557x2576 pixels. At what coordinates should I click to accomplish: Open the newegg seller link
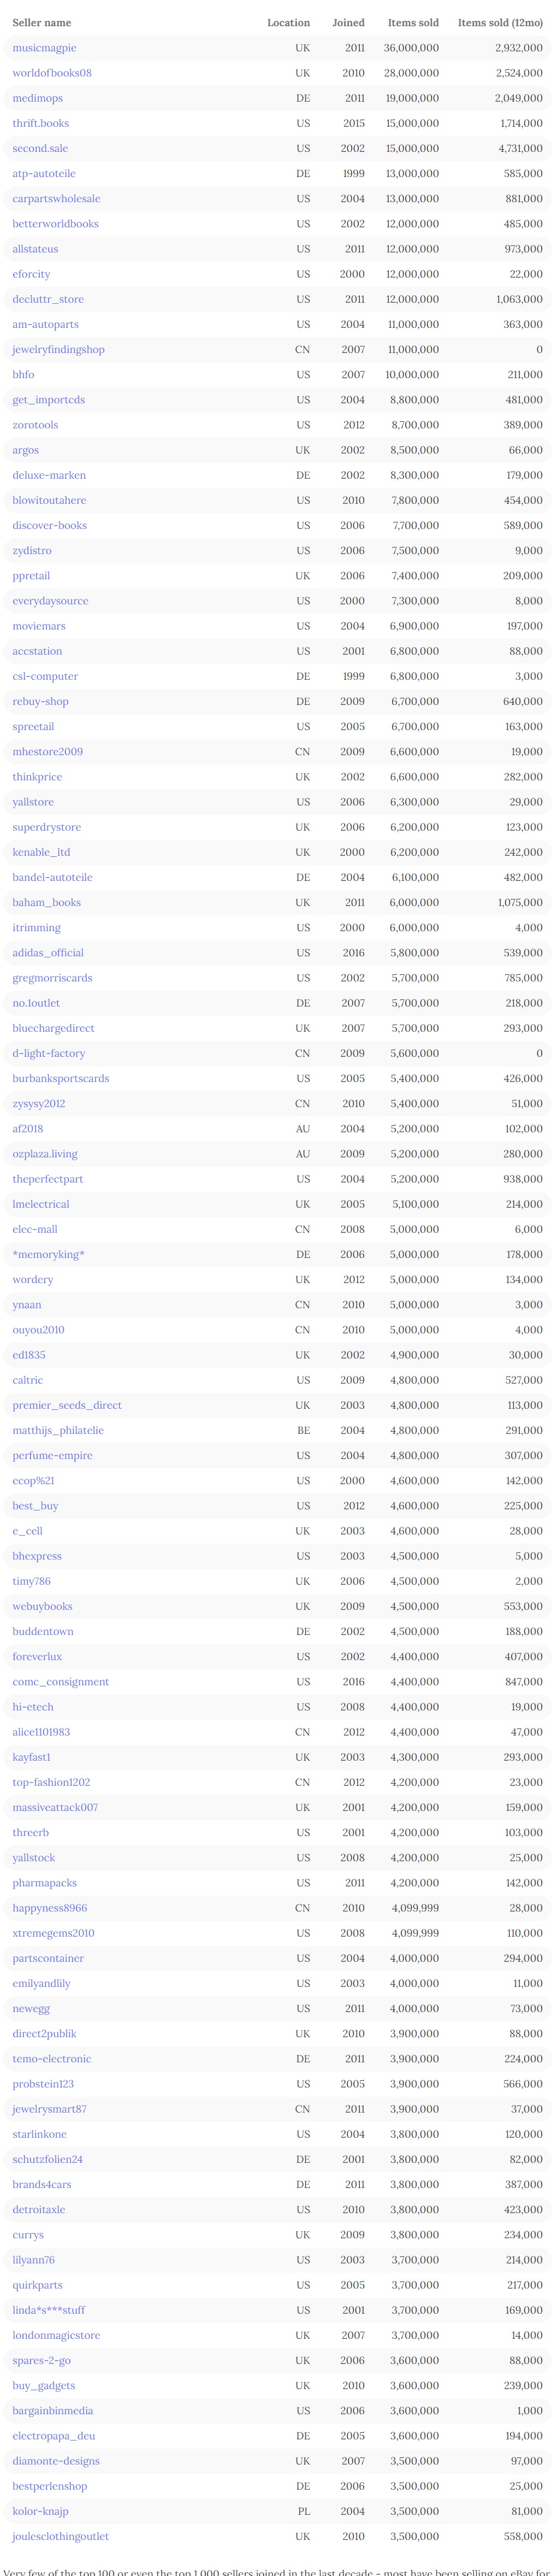pyautogui.click(x=31, y=2008)
